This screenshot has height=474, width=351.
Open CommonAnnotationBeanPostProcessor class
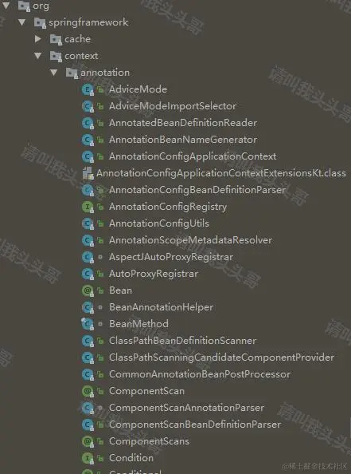click(200, 374)
